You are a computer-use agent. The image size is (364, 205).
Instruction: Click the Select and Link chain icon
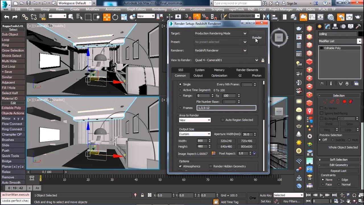25,17
